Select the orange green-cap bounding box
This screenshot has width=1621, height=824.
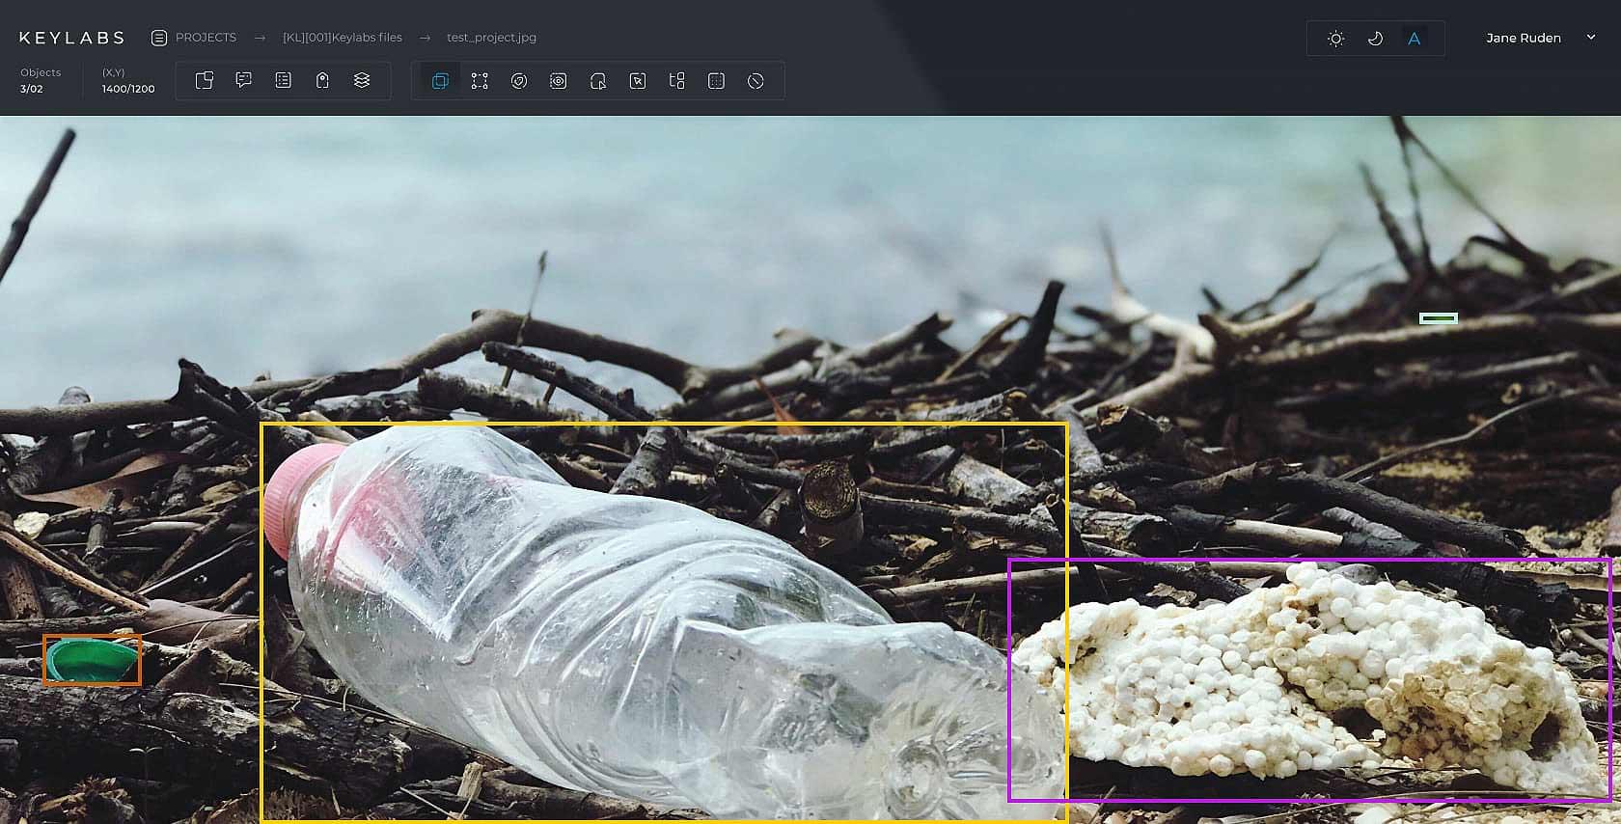[92, 660]
